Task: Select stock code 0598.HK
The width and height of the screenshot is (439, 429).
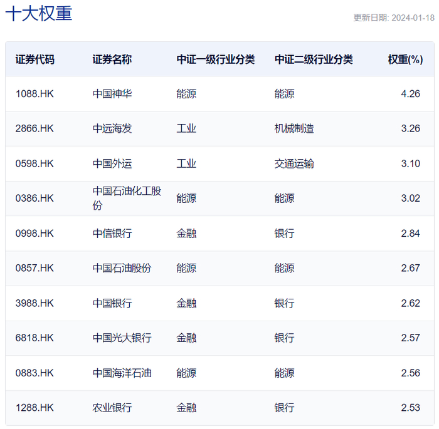Action: [34, 163]
